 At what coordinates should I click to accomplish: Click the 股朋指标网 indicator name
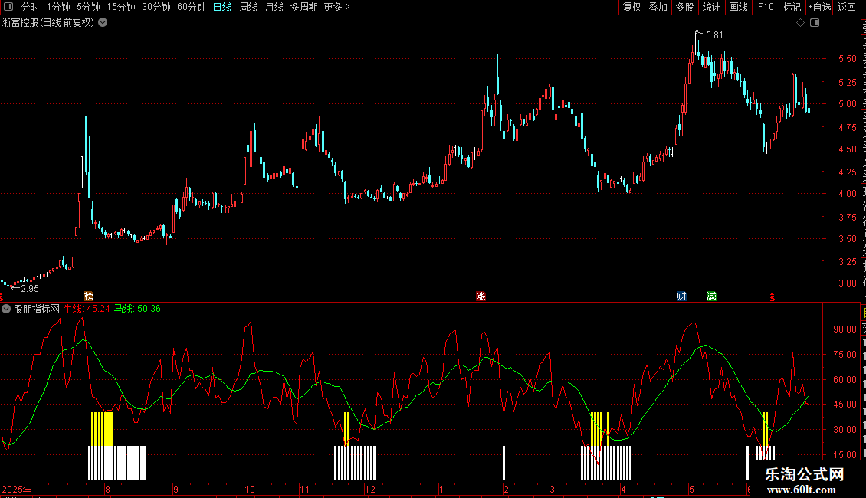tap(37, 310)
